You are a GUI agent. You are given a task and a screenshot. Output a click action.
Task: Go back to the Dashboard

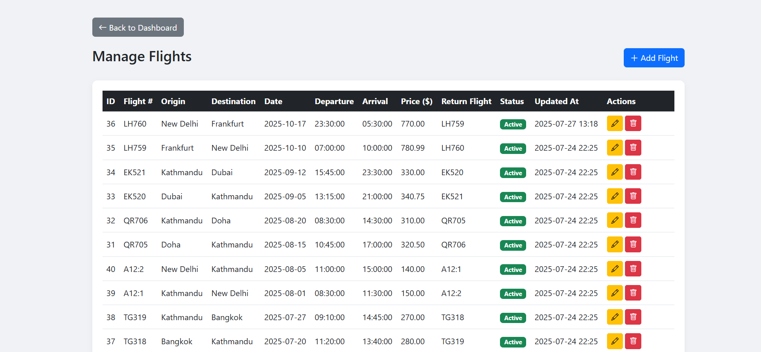click(138, 27)
